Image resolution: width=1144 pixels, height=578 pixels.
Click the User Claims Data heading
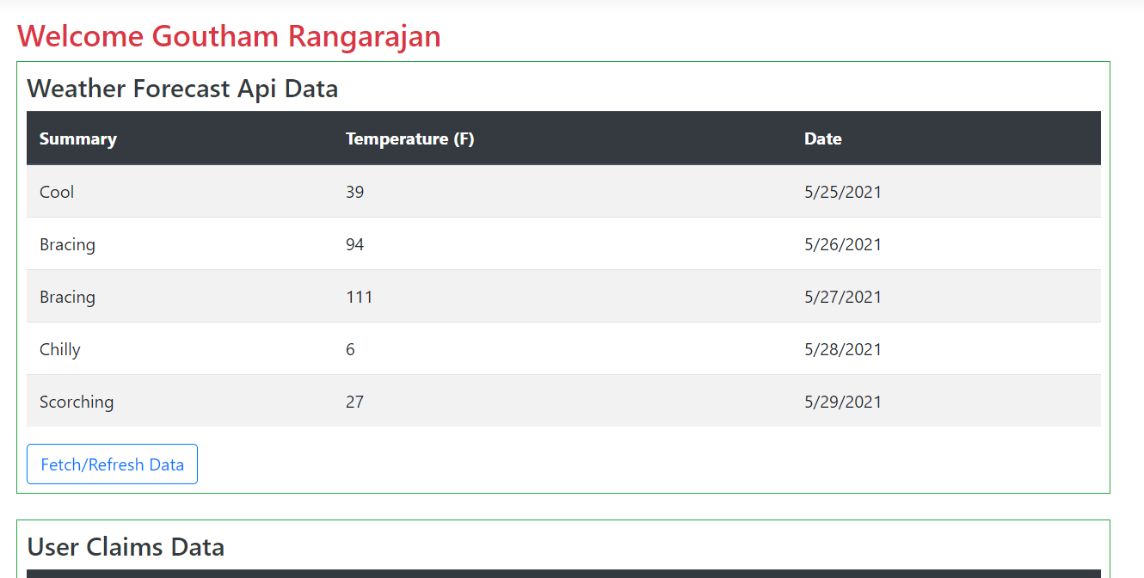[x=126, y=547]
